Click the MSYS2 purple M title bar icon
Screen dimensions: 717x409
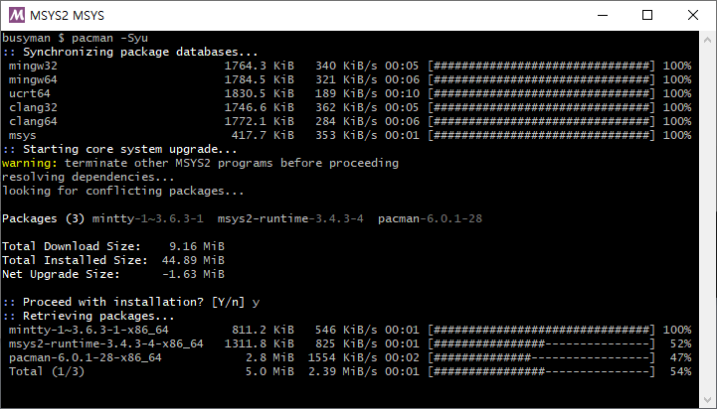(17, 15)
